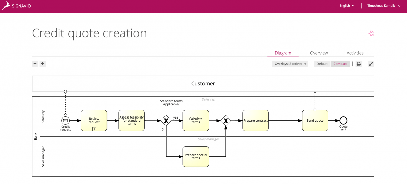407x184 pixels.
Task: Select the Standard terms applicable gateway
Action: [x=166, y=120]
